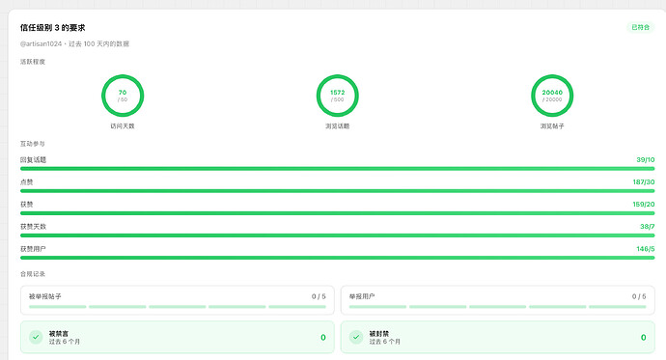Click the 访问天数 label
This screenshot has width=666, height=360.
pyautogui.click(x=123, y=126)
